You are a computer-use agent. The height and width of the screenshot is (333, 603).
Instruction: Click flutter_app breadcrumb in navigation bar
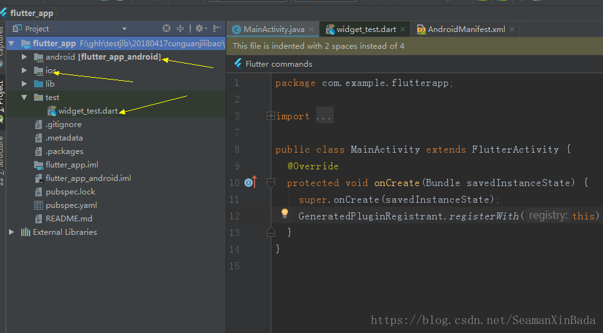click(32, 13)
